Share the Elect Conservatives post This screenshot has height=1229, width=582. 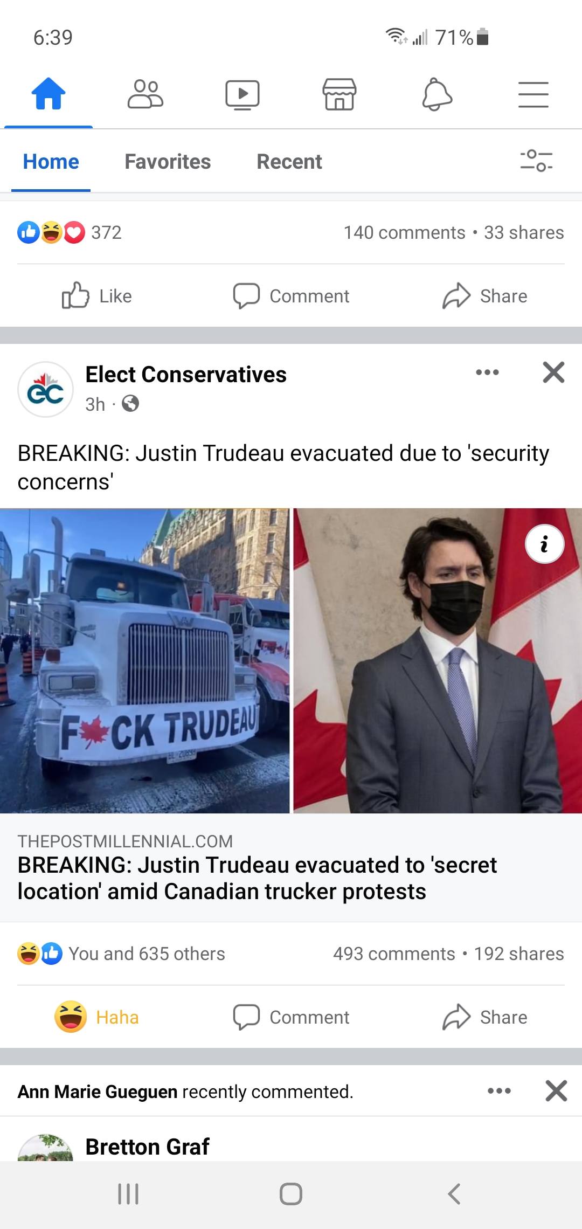click(485, 1017)
